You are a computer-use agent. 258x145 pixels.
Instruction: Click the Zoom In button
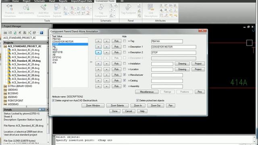(138, 106)
